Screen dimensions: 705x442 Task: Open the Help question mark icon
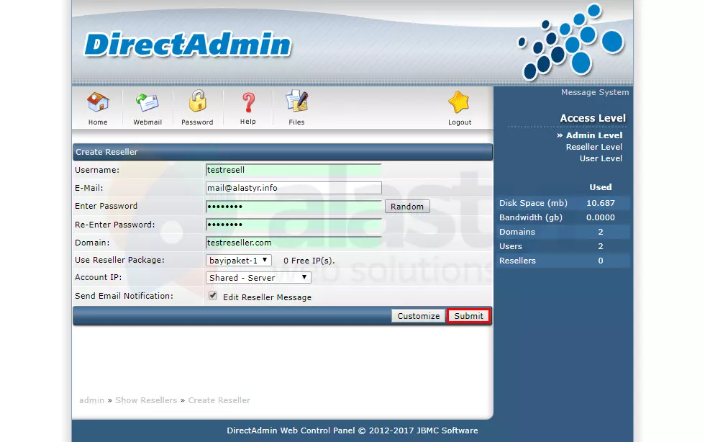(x=248, y=103)
